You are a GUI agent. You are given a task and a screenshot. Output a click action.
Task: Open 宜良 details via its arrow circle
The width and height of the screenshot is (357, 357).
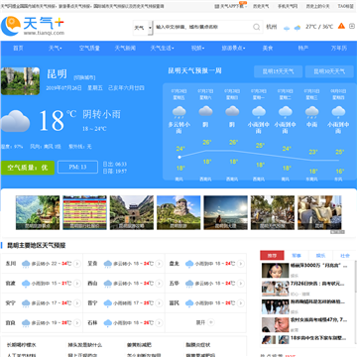pyautogui.click(x=77, y=323)
